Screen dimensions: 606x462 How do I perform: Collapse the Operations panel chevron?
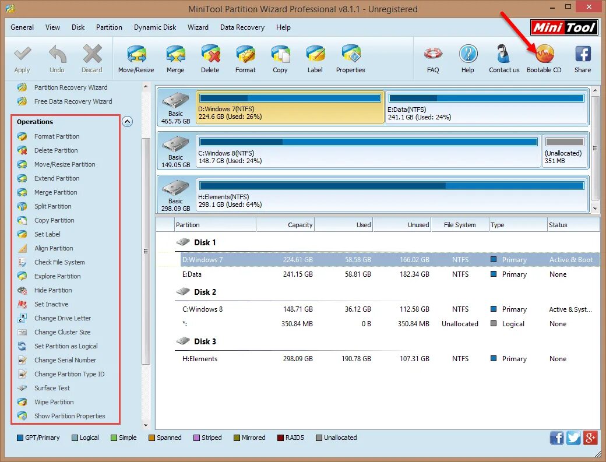pos(128,122)
